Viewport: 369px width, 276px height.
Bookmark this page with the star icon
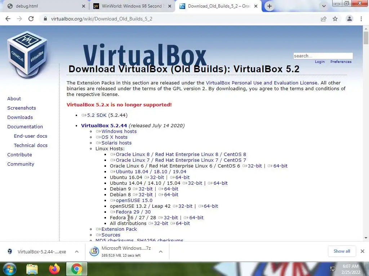click(335, 19)
